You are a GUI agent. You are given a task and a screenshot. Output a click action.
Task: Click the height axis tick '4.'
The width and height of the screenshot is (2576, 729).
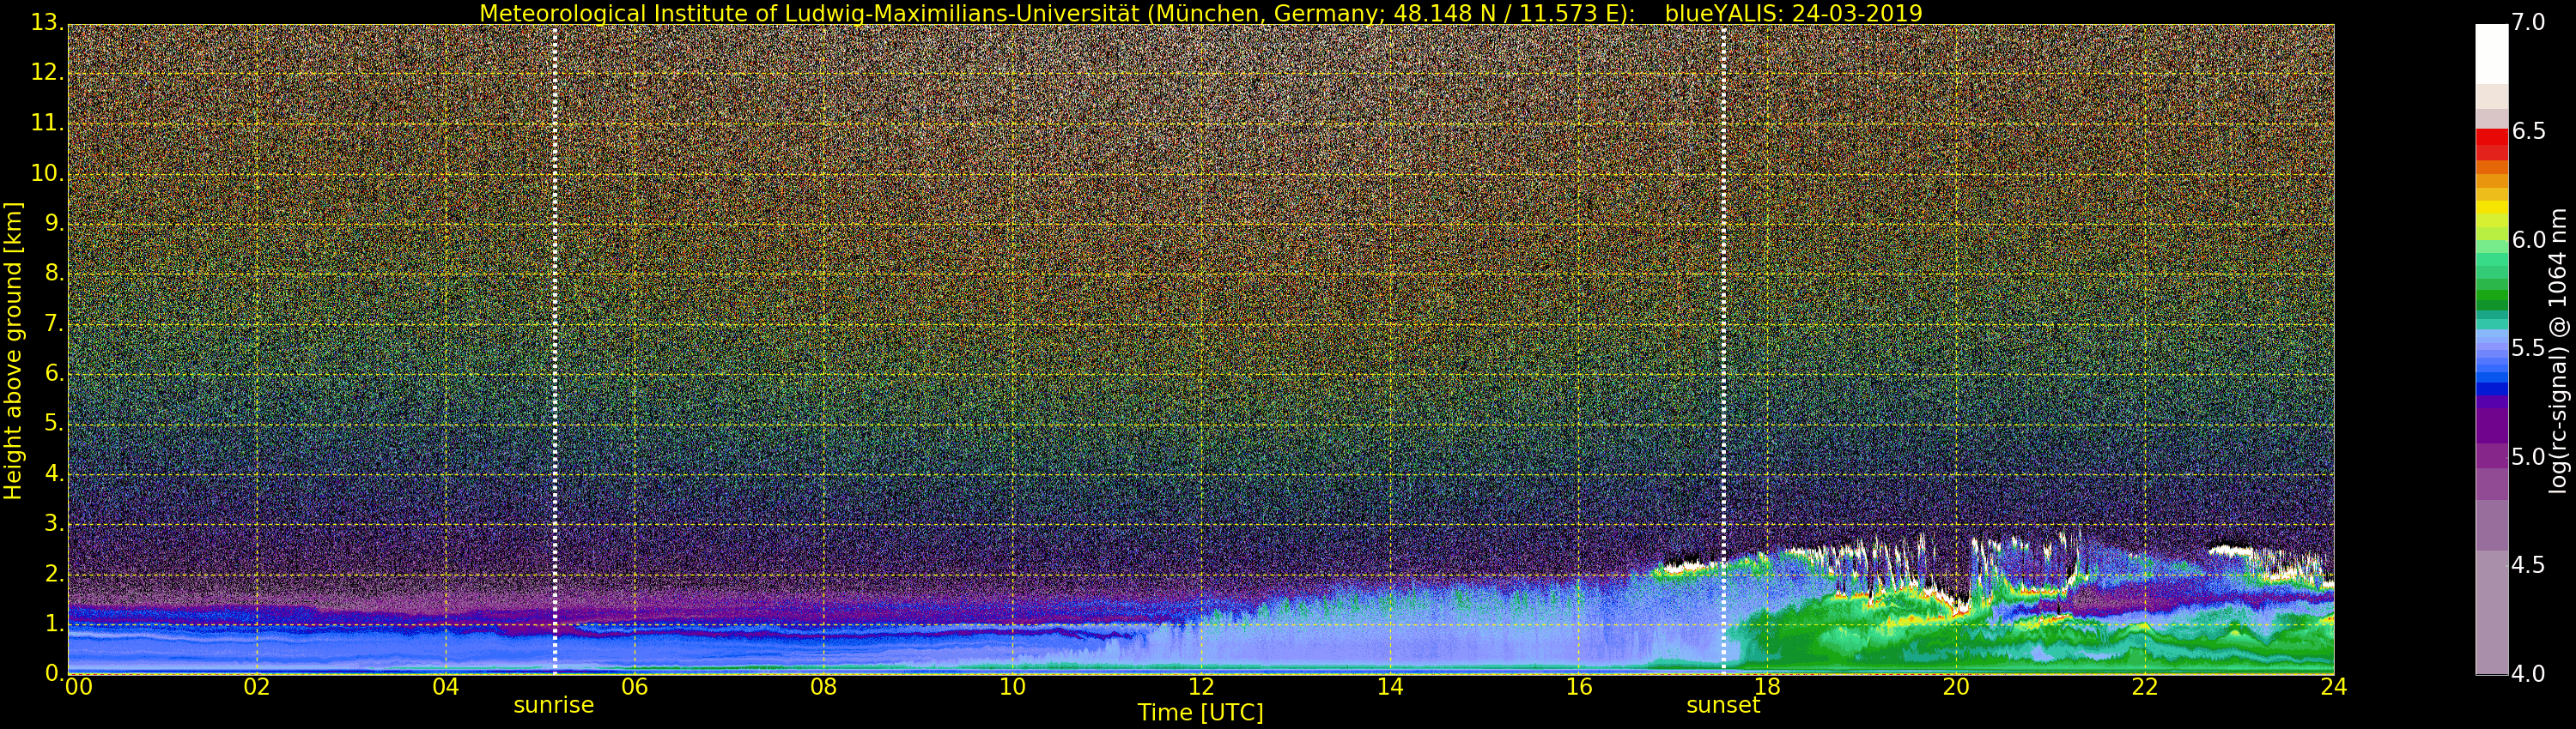click(x=54, y=473)
